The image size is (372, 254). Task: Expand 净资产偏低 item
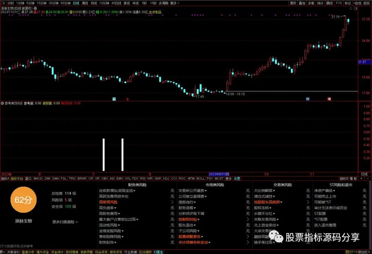[324, 191]
